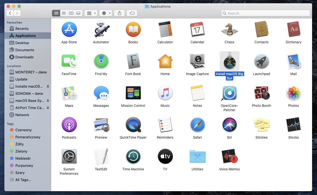Screen dimensions: 317x195
Task: Click the Podcasts app icon
Action: pyautogui.click(x=69, y=125)
